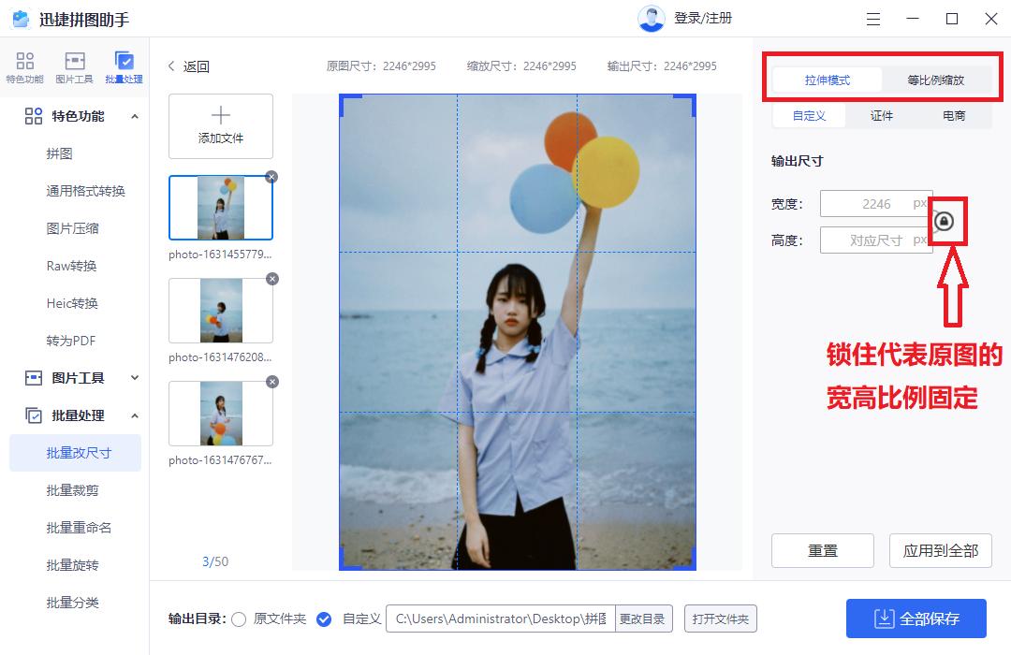
Task: Select the third photo thumbnail photo-1631476767
Action: 221,414
